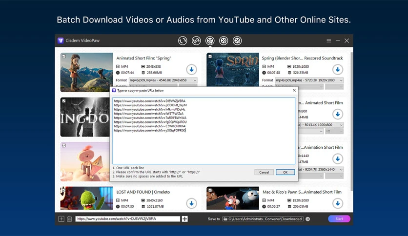Switch to the video download tab
Image resolution: width=408 pixels, height=236 pixels.
coord(210,41)
